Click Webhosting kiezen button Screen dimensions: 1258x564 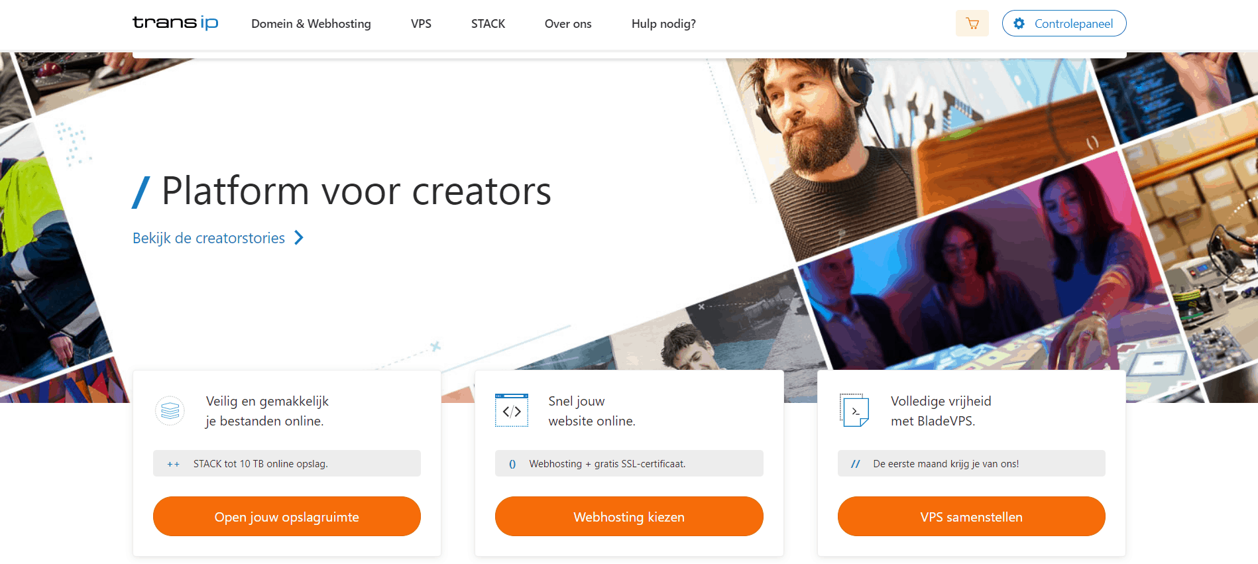click(x=629, y=516)
